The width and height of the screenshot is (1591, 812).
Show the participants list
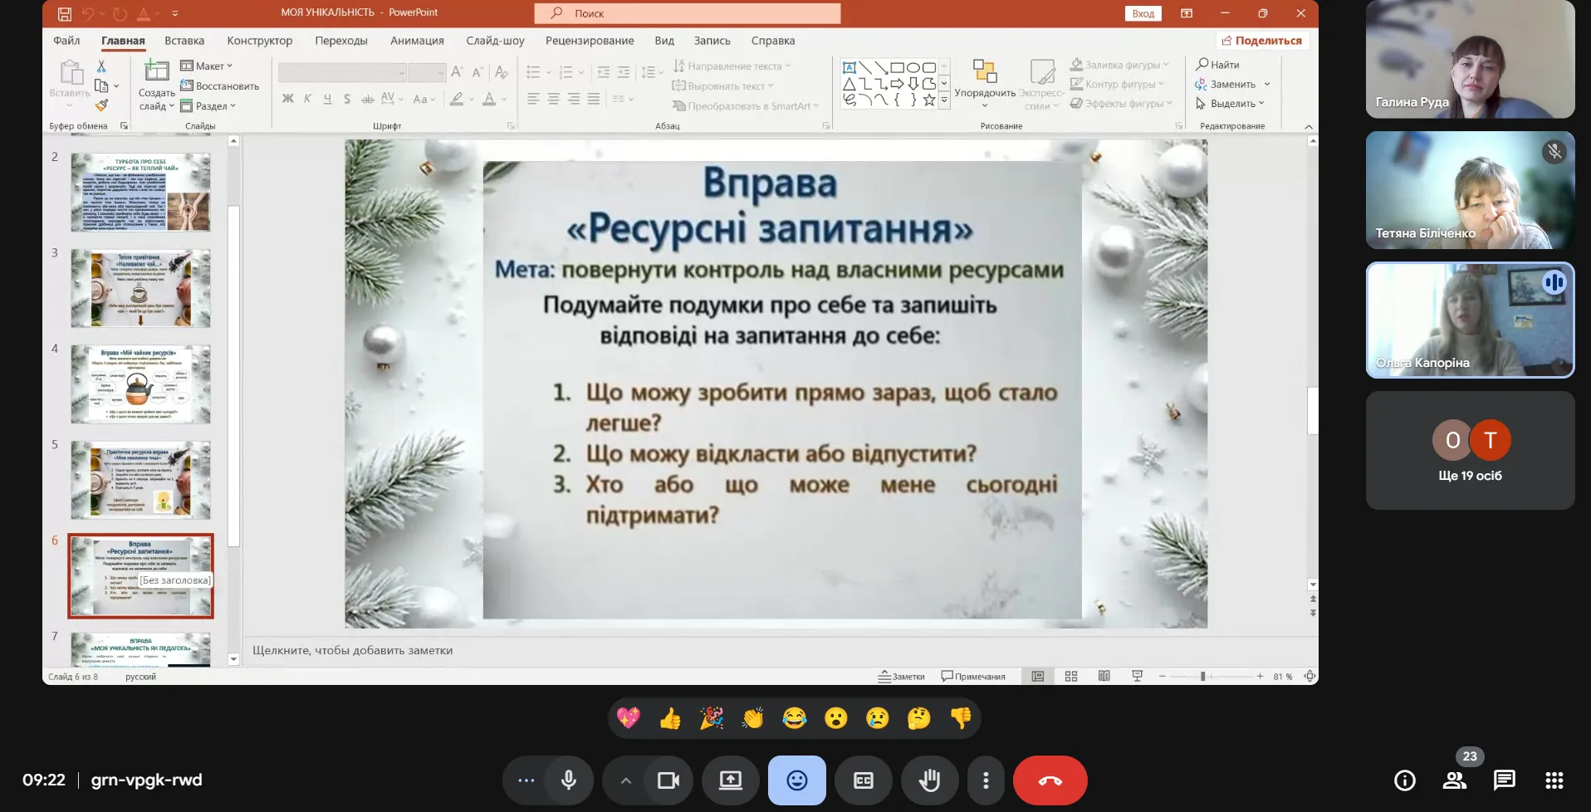[x=1454, y=780]
